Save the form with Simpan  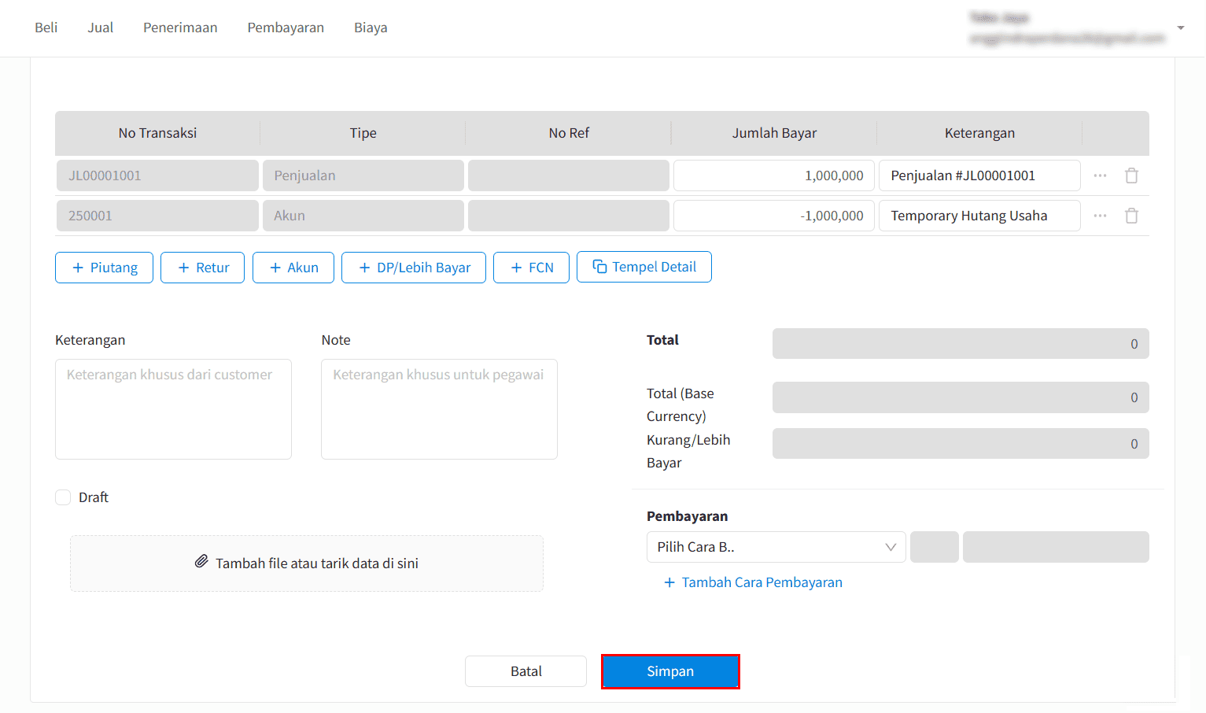click(670, 671)
